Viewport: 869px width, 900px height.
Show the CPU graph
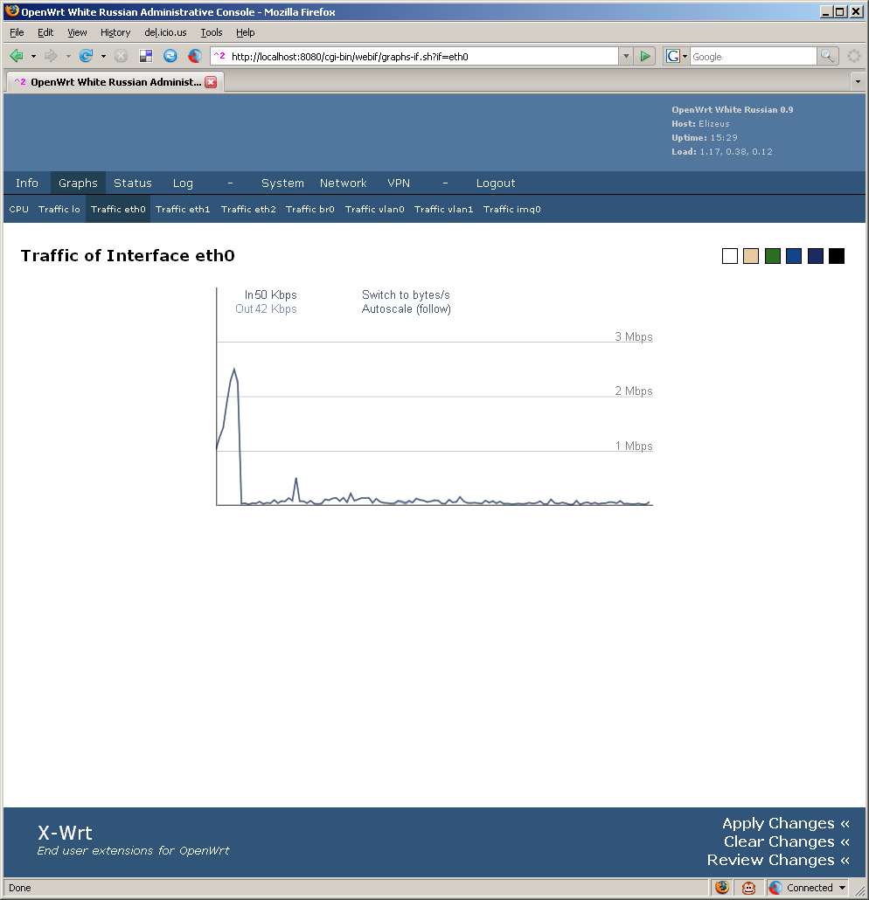[19, 210]
